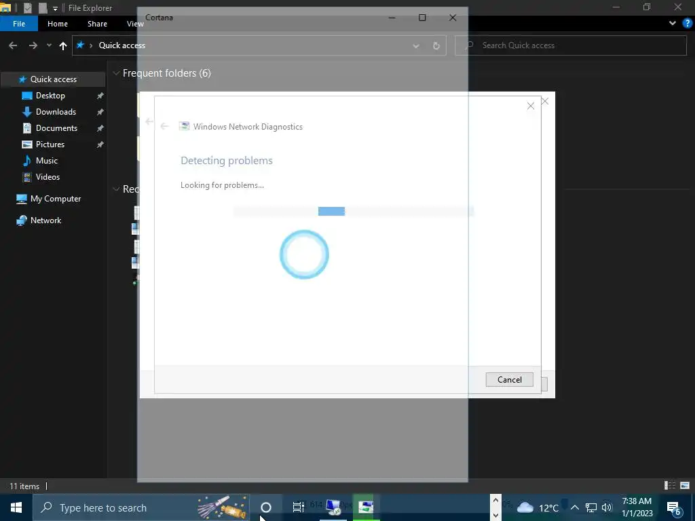
Task: Collapse the Recent files group chevron
Action: click(x=116, y=190)
